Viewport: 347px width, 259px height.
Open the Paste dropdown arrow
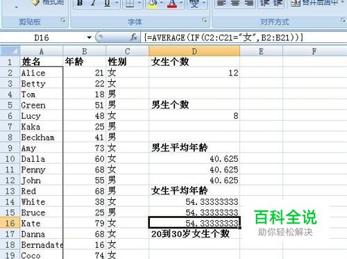point(16,8)
